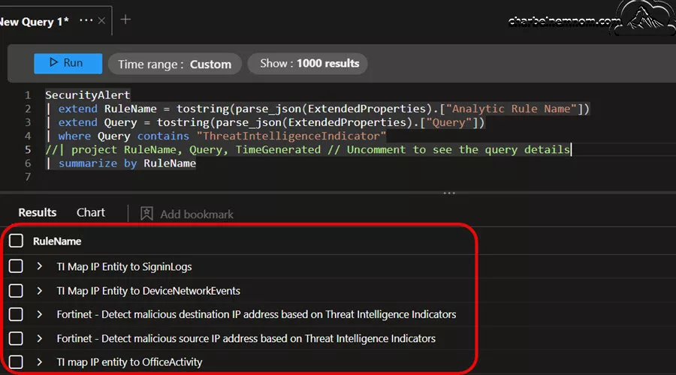Click the 'extend Query' line in editor

[264, 122]
